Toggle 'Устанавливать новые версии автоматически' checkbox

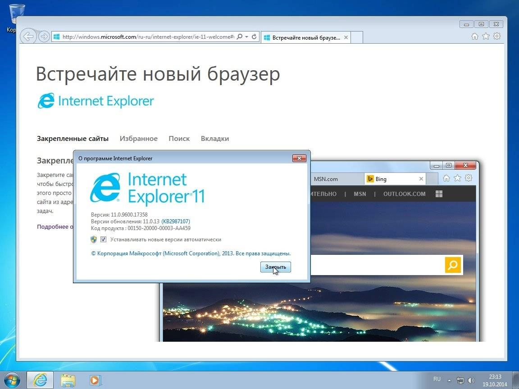point(103,239)
